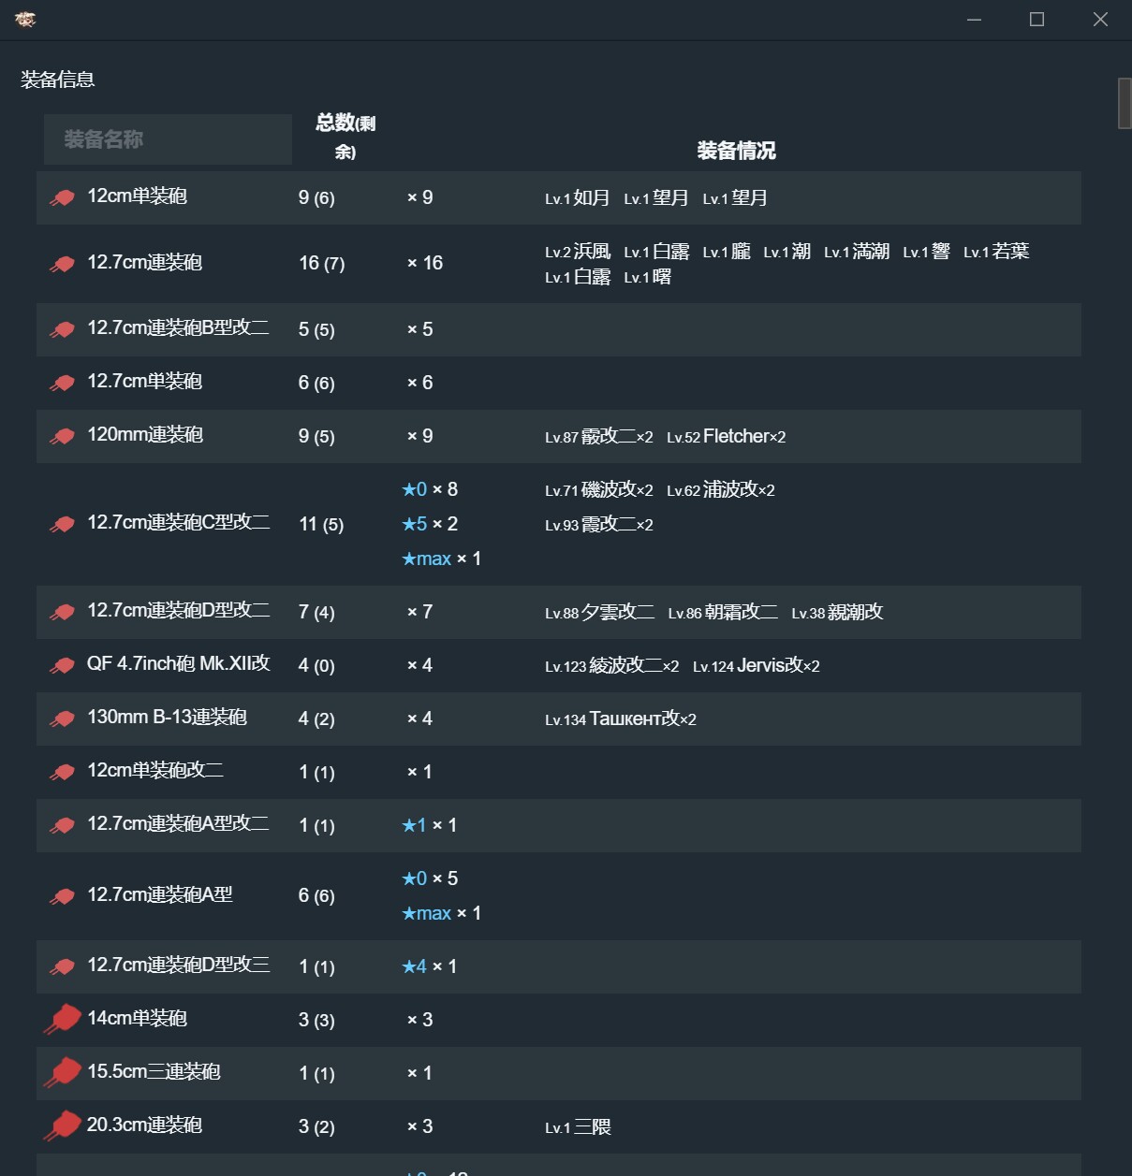The image size is (1132, 1176).
Task: Click the app logo in the title bar
Action: tap(25, 20)
